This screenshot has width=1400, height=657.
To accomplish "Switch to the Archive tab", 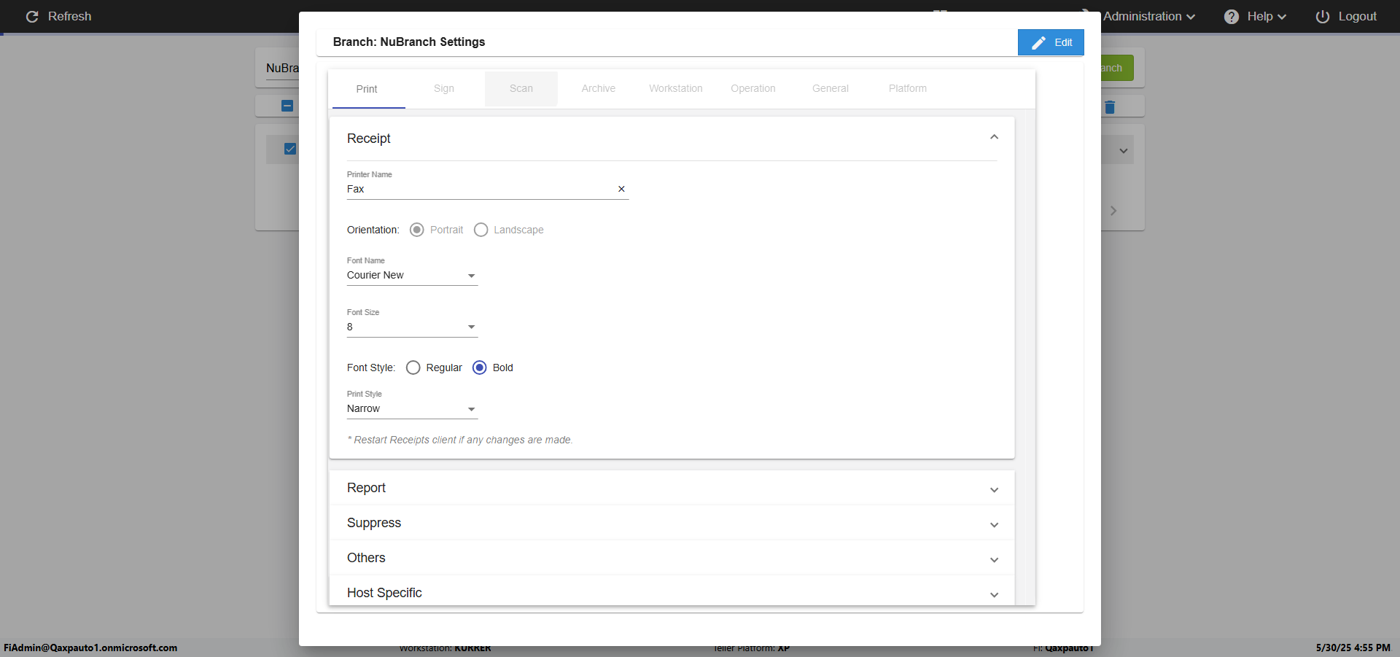I will 598,89.
